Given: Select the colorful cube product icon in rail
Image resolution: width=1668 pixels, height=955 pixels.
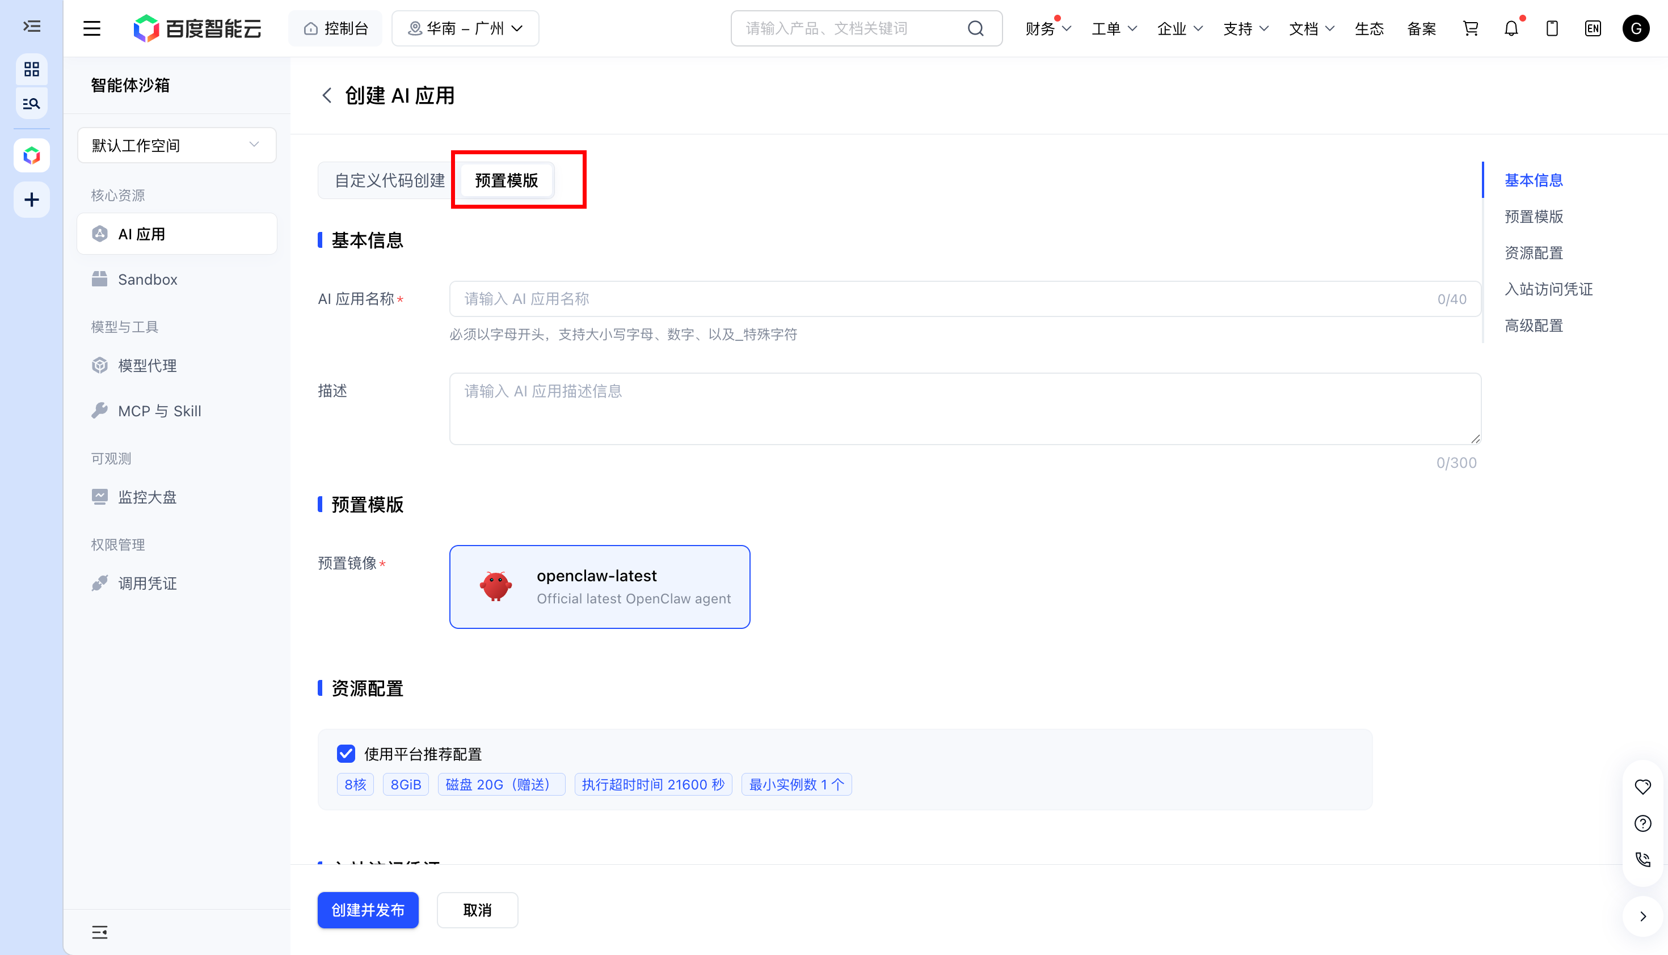Looking at the screenshot, I should 32,155.
